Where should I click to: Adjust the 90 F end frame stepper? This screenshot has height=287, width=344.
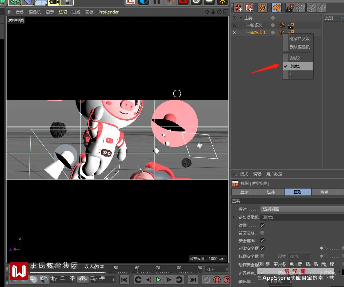pyautogui.click(x=113, y=280)
